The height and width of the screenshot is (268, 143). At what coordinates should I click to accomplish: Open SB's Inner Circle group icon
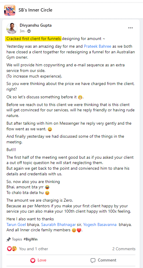click(x=10, y=10)
